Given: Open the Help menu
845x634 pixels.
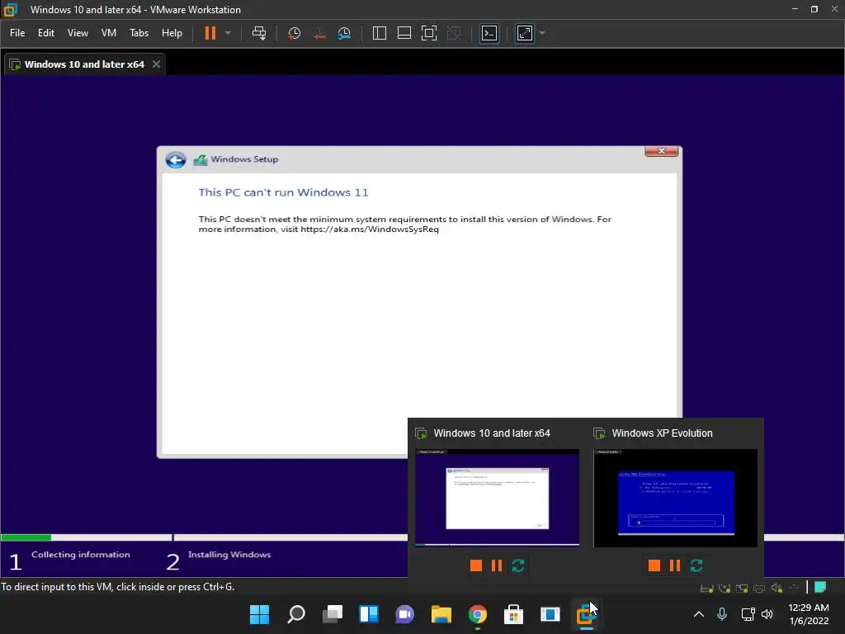Looking at the screenshot, I should point(172,33).
